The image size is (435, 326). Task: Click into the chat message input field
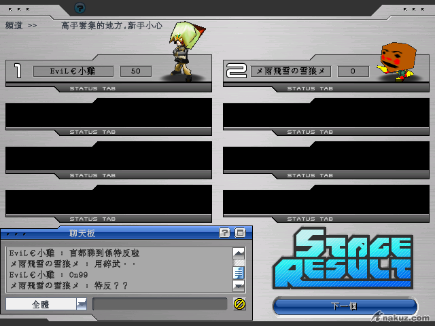(x=160, y=304)
